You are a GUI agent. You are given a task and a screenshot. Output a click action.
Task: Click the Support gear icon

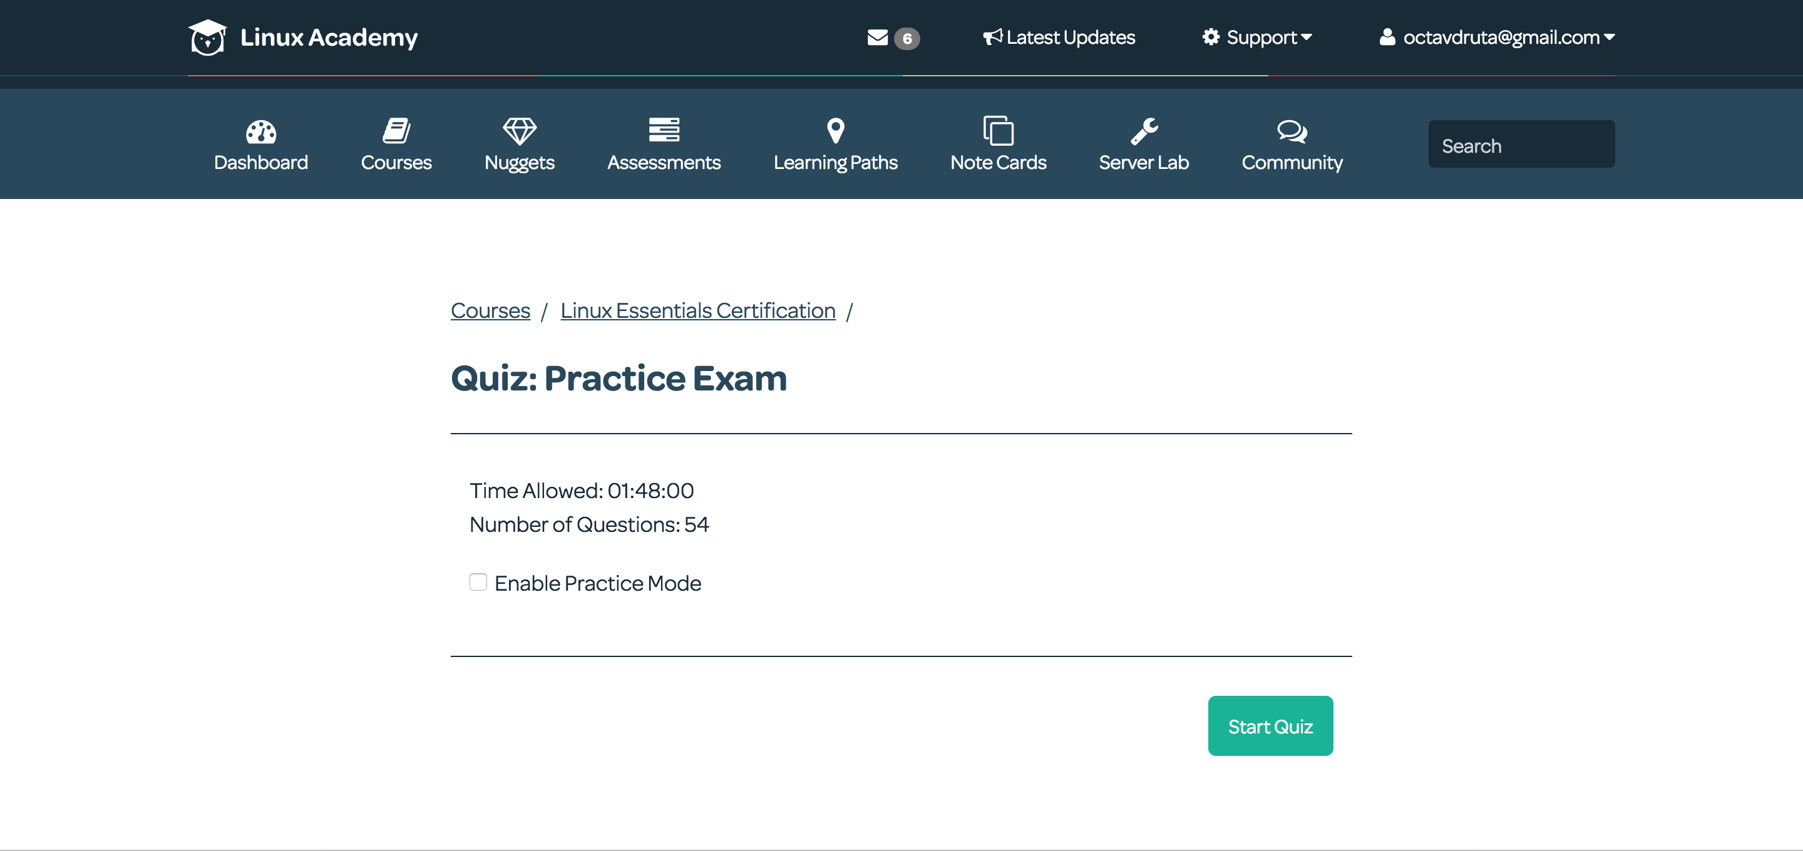click(x=1211, y=37)
